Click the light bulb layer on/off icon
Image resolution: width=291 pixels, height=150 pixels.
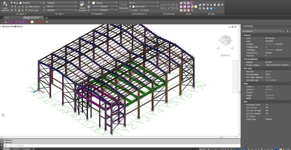click(11, 3)
